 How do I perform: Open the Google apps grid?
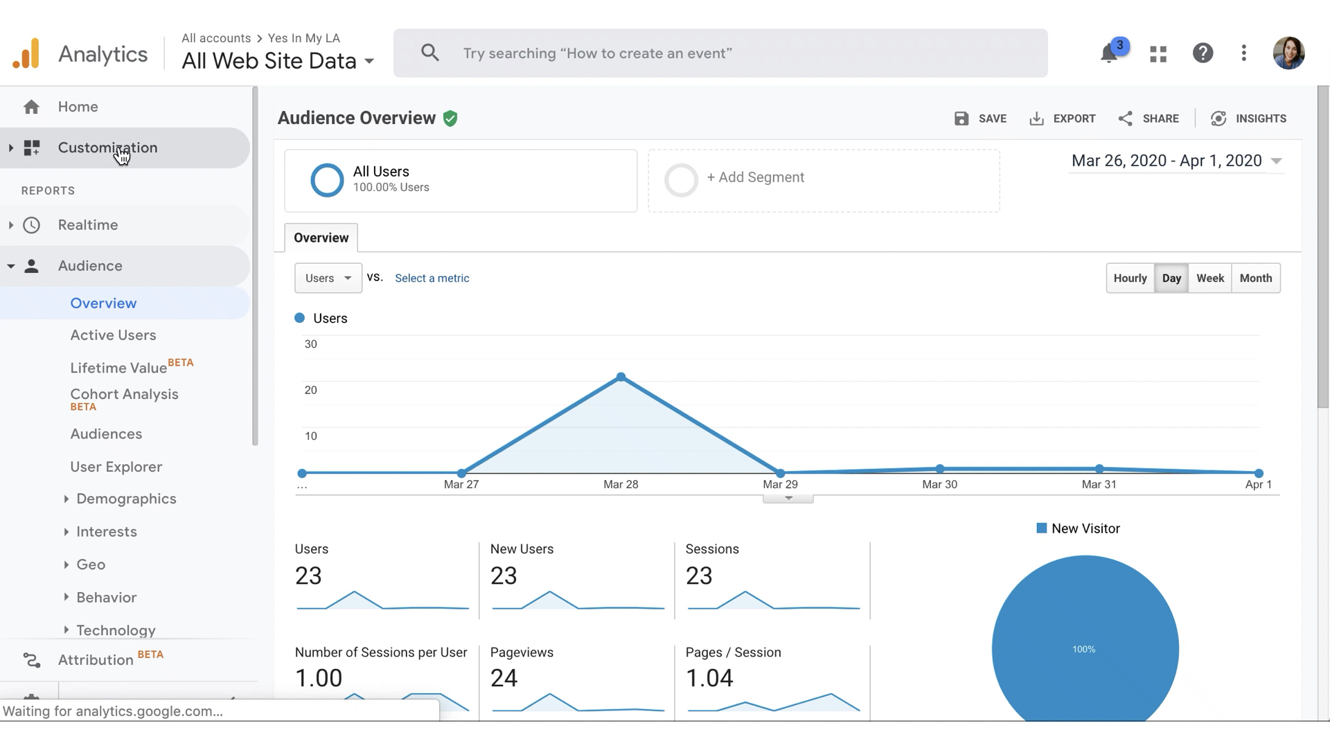(1158, 53)
